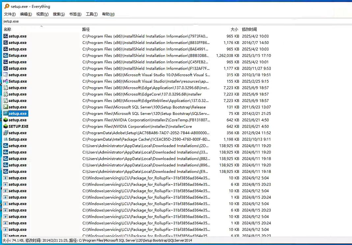This screenshot has height=245, width=352.
Task: Click icon of Adobe\Setup setup.exe
Action: tap(6, 133)
